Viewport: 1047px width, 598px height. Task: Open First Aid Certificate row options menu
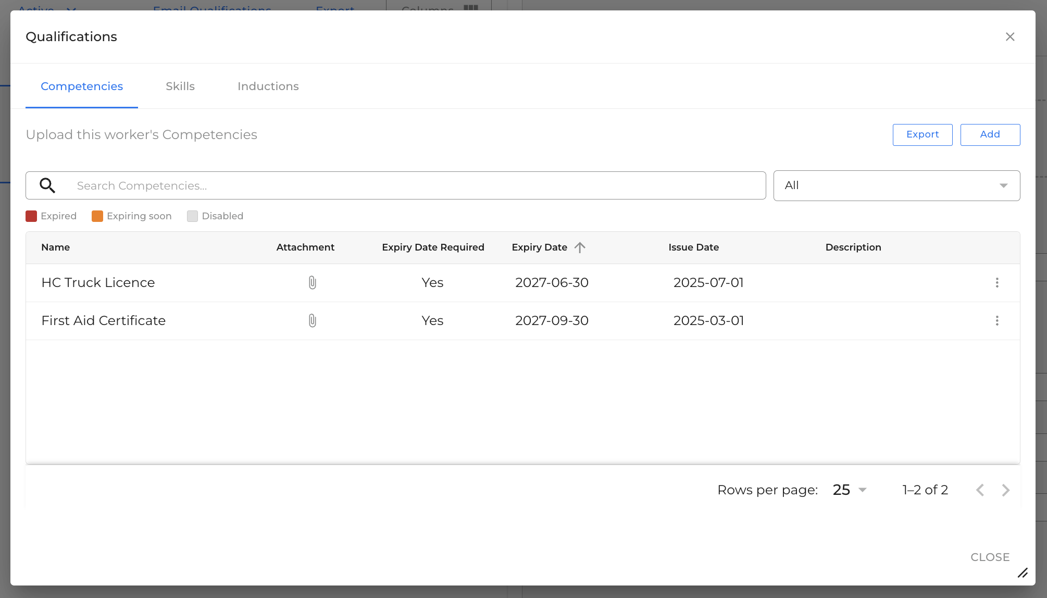[997, 320]
